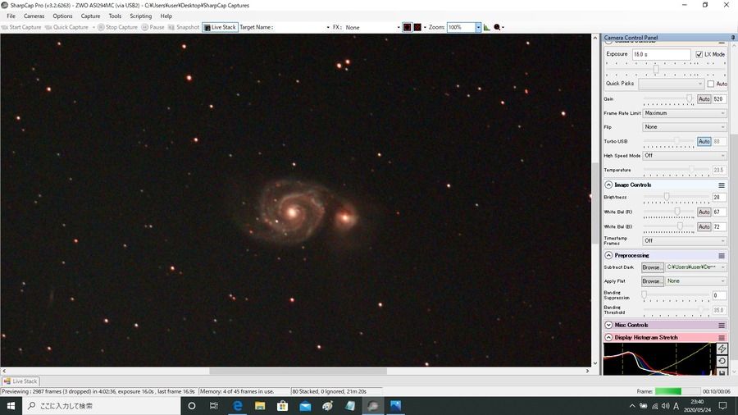Select the Live Stack bottom tab
The image size is (738, 415).
click(x=20, y=381)
